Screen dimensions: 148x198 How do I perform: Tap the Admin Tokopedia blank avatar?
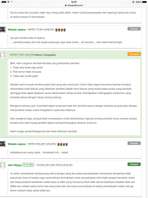tap(3, 55)
